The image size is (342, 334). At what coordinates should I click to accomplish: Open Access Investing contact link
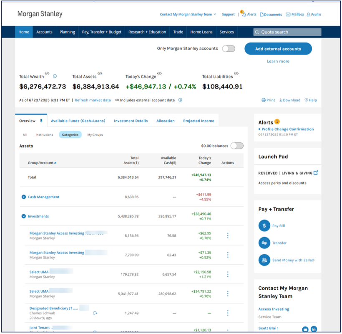coord(274,309)
